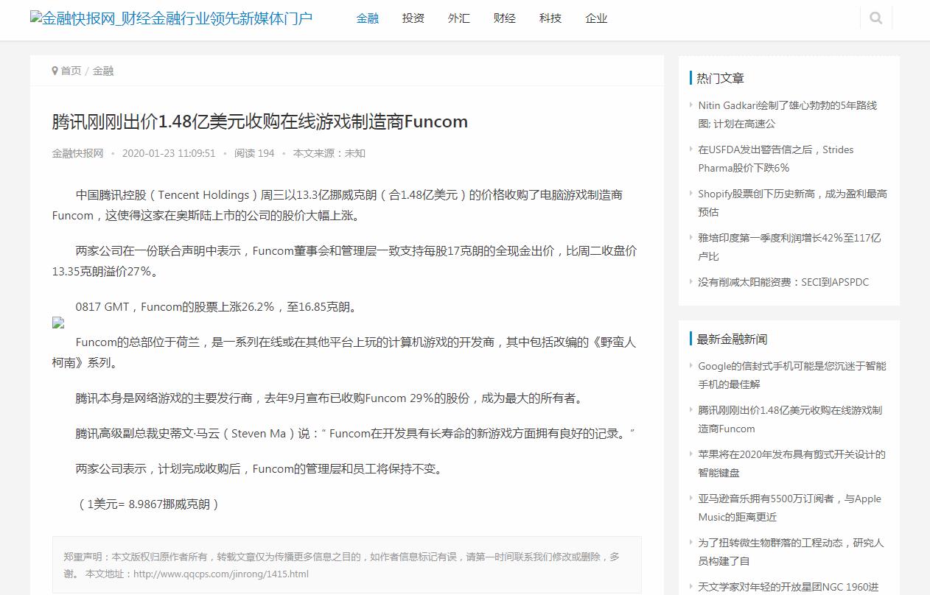930x595 pixels.
Task: Open the Strides Pharma USFDA article
Action: [776, 158]
